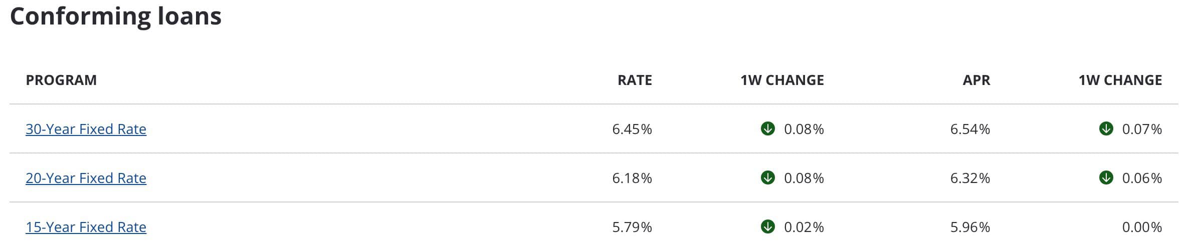Open the 15-Year Fixed Rate link
The height and width of the screenshot is (249, 1190).
click(x=86, y=227)
